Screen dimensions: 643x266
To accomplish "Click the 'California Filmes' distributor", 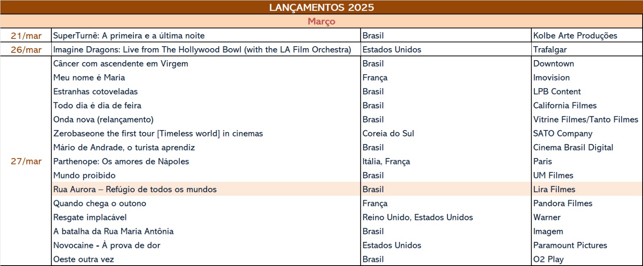I will click(565, 106).
